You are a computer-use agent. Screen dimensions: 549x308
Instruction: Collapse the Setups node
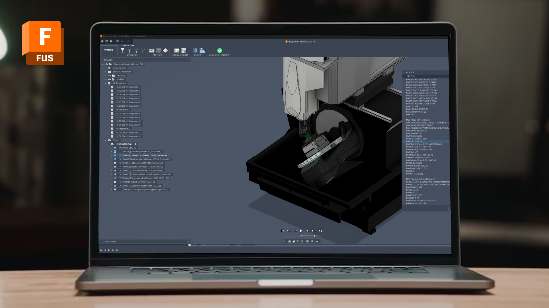point(106,140)
